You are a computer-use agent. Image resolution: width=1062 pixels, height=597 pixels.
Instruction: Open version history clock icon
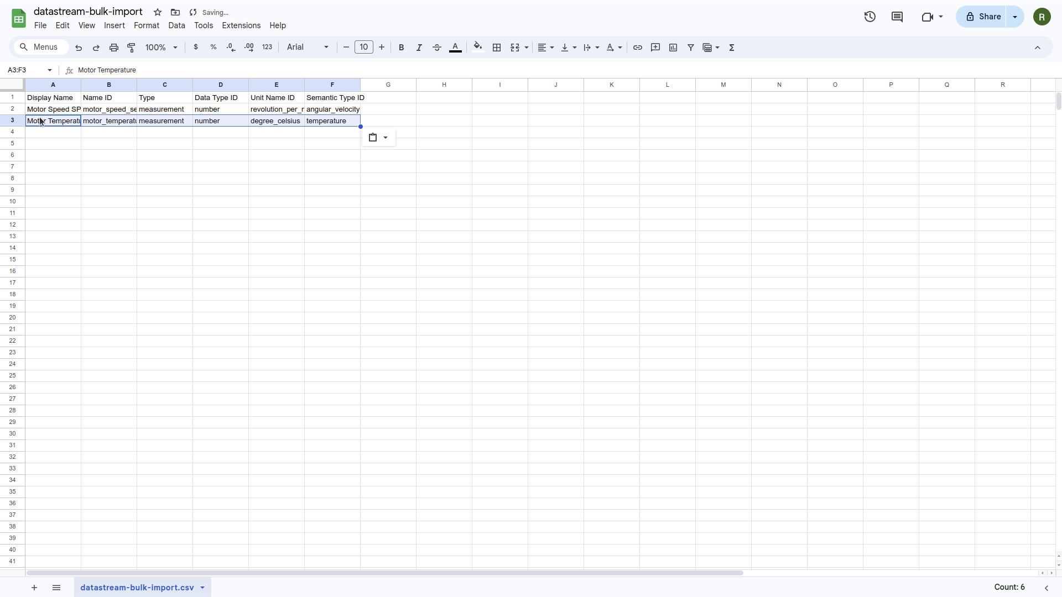pos(870,17)
